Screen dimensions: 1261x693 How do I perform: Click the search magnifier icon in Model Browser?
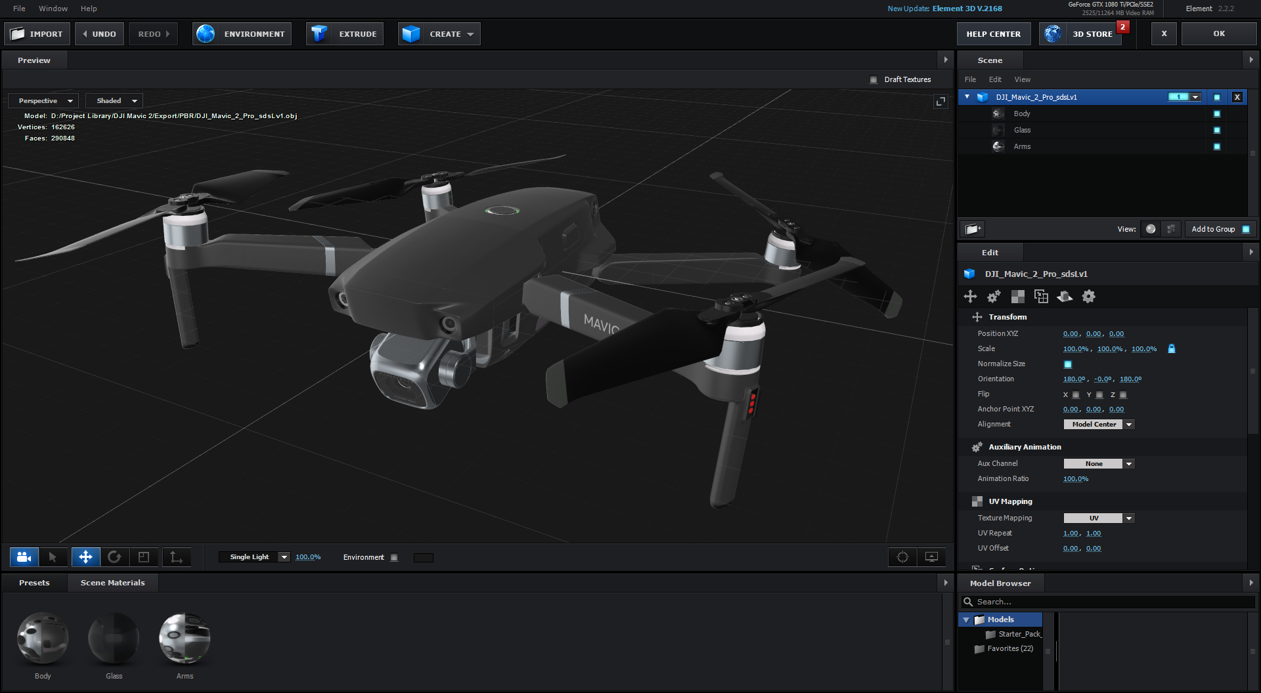(968, 602)
